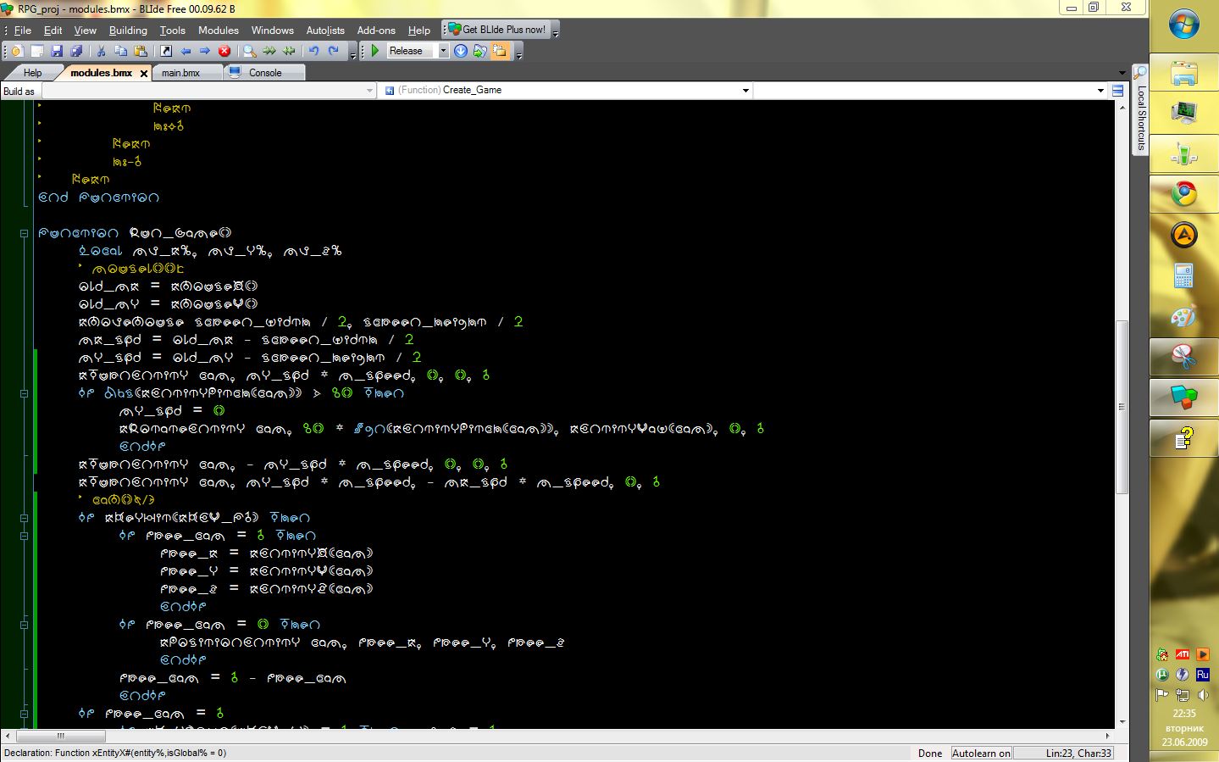The width and height of the screenshot is (1219, 762).
Task: Click the blue navigate-back arrow icon
Action: 186,51
